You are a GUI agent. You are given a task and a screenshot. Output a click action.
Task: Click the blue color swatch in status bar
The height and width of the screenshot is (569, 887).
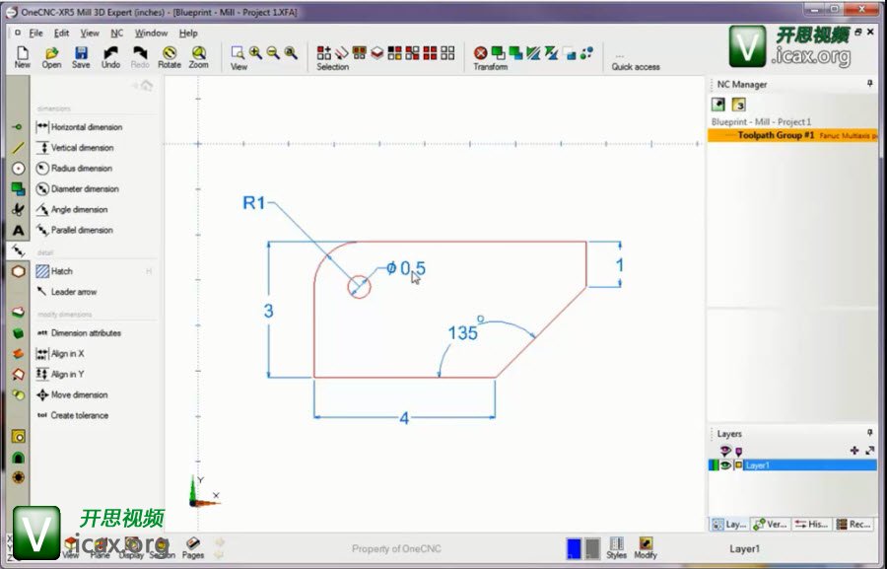pyautogui.click(x=574, y=548)
